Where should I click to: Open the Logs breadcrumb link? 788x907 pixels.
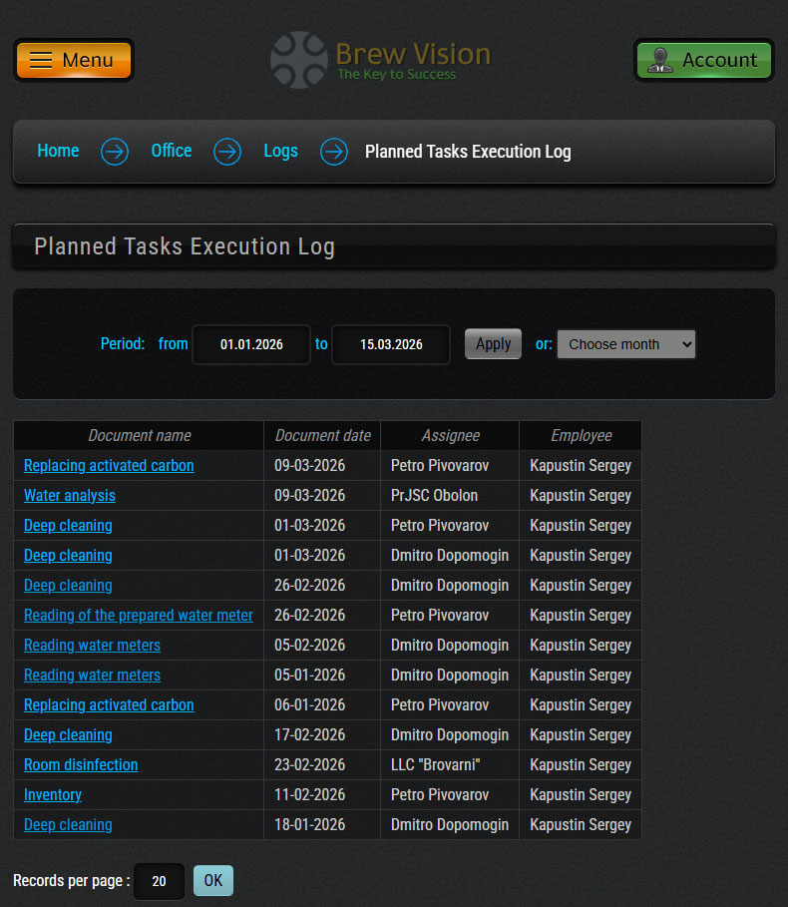[280, 151]
